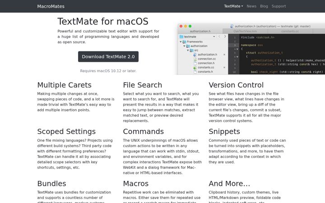Screen dimensions: 325x203
Task: Click the 'File Search' heading
Action: pyautogui.click(x=142, y=85)
